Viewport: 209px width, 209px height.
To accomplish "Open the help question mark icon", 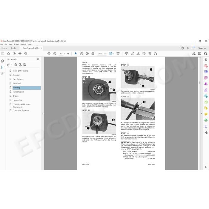I will tap(182, 48).
